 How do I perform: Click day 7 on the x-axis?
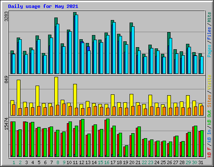51,162
